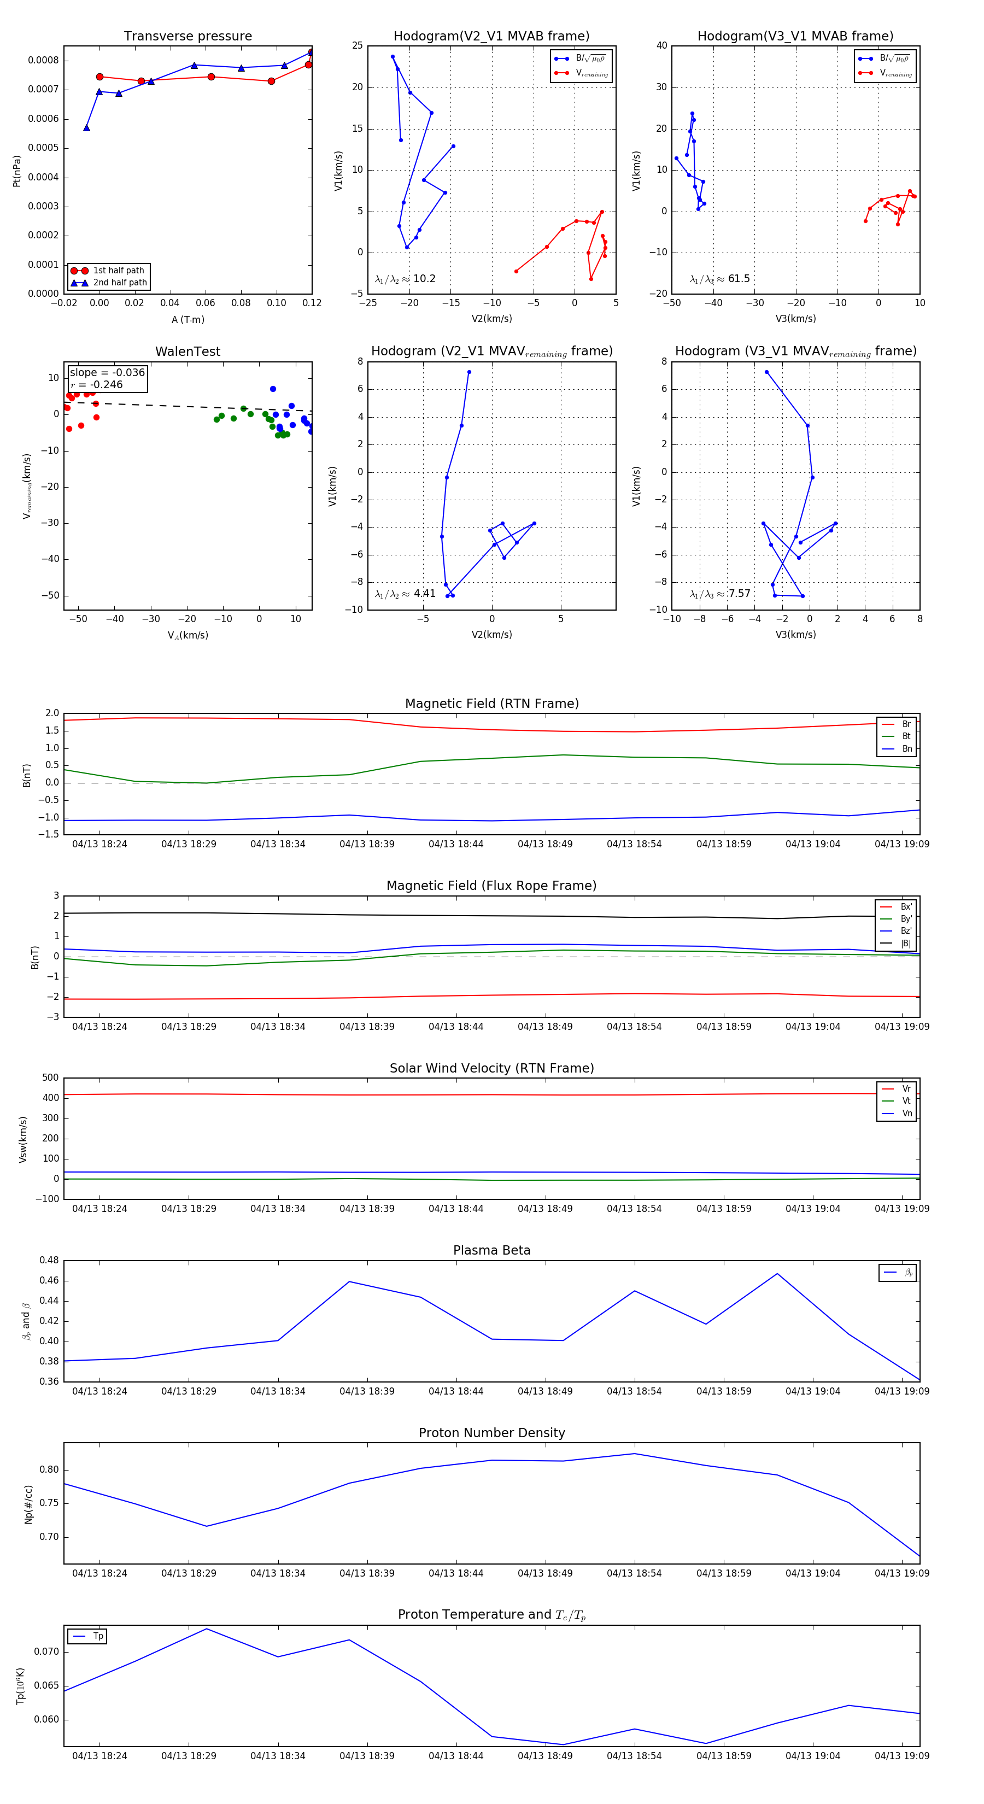Click 'Hodogram (V2_V1 MVAV remaining frame)' title
Image resolution: width=984 pixels, height=1804 pixels.
[491, 352]
